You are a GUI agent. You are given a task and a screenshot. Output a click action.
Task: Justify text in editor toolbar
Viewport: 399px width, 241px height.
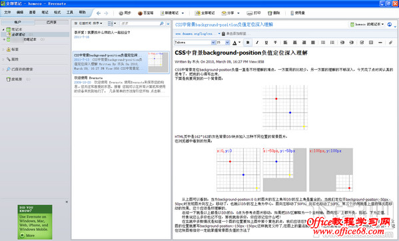[313, 43]
